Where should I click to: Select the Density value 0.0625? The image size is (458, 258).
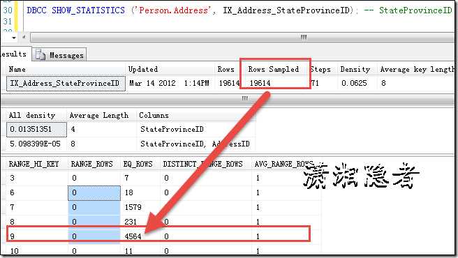357,83
